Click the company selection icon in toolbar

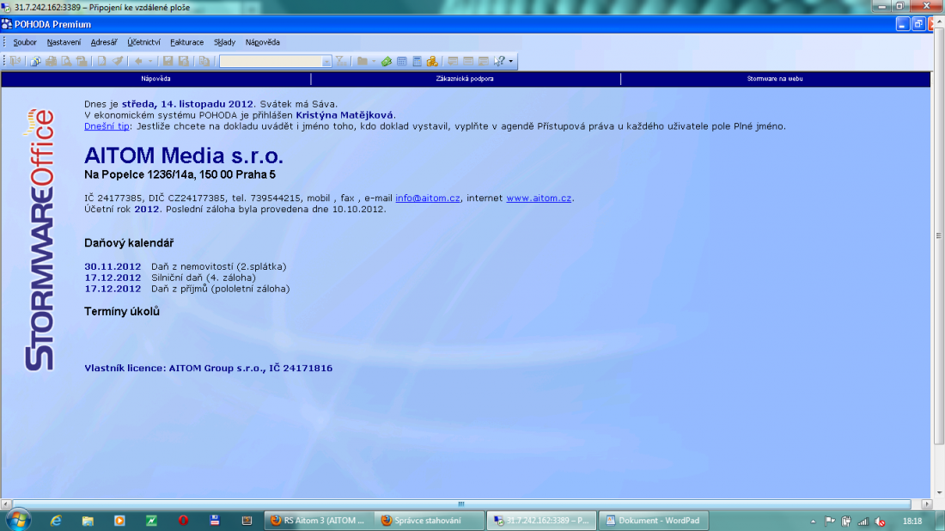pyautogui.click(x=15, y=61)
